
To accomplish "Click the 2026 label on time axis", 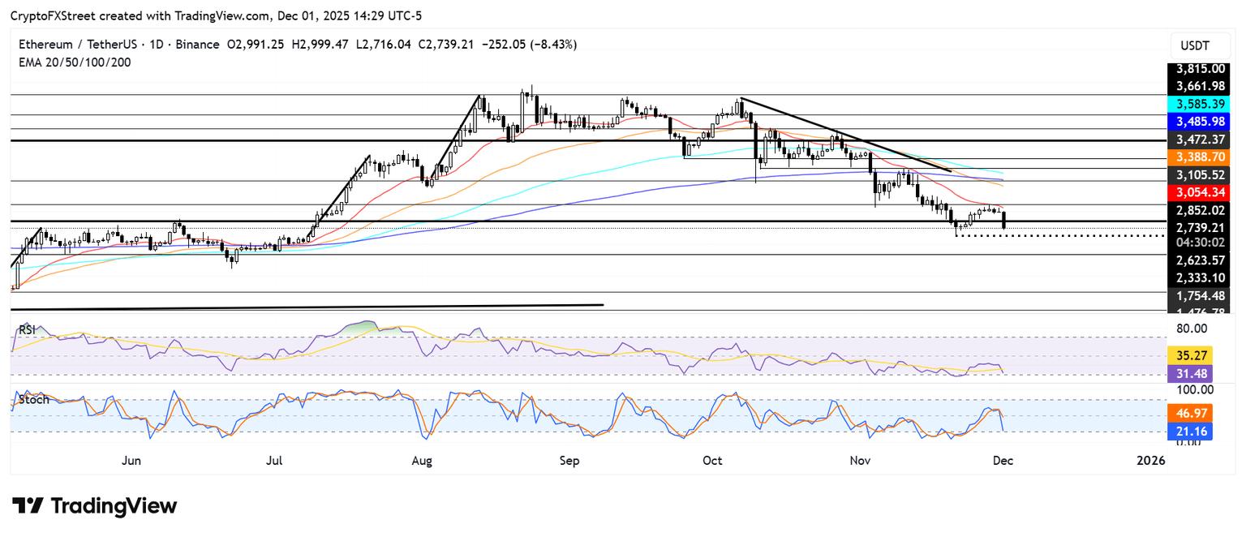I will (x=1150, y=461).
